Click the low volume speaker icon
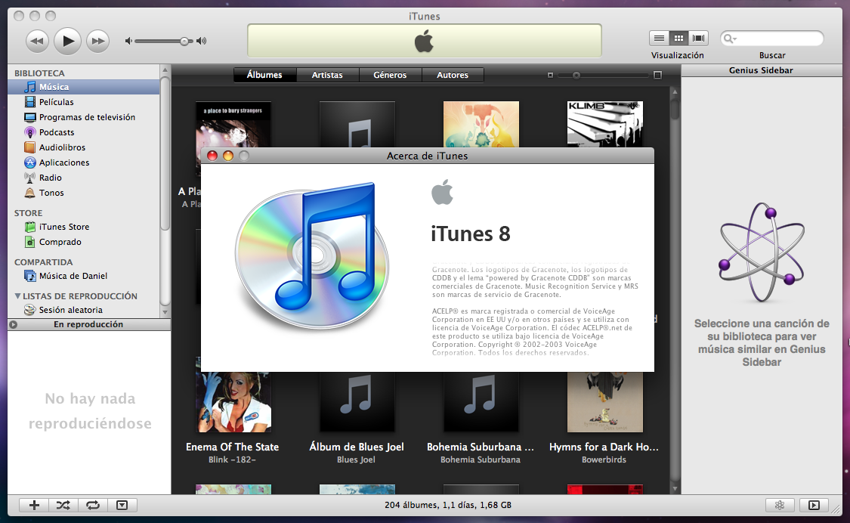The height and width of the screenshot is (523, 850). [128, 42]
